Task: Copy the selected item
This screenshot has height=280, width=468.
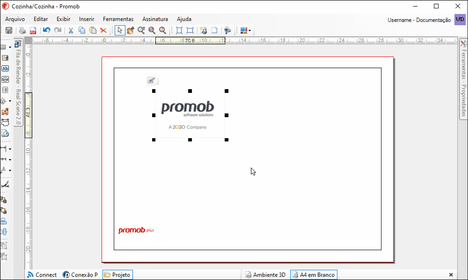Action: (82, 30)
